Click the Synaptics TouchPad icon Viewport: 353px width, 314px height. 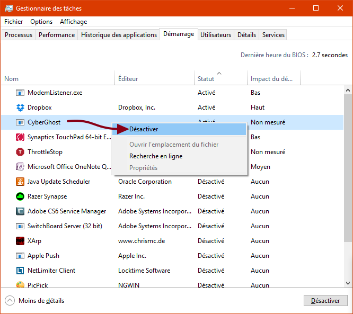(x=20, y=137)
